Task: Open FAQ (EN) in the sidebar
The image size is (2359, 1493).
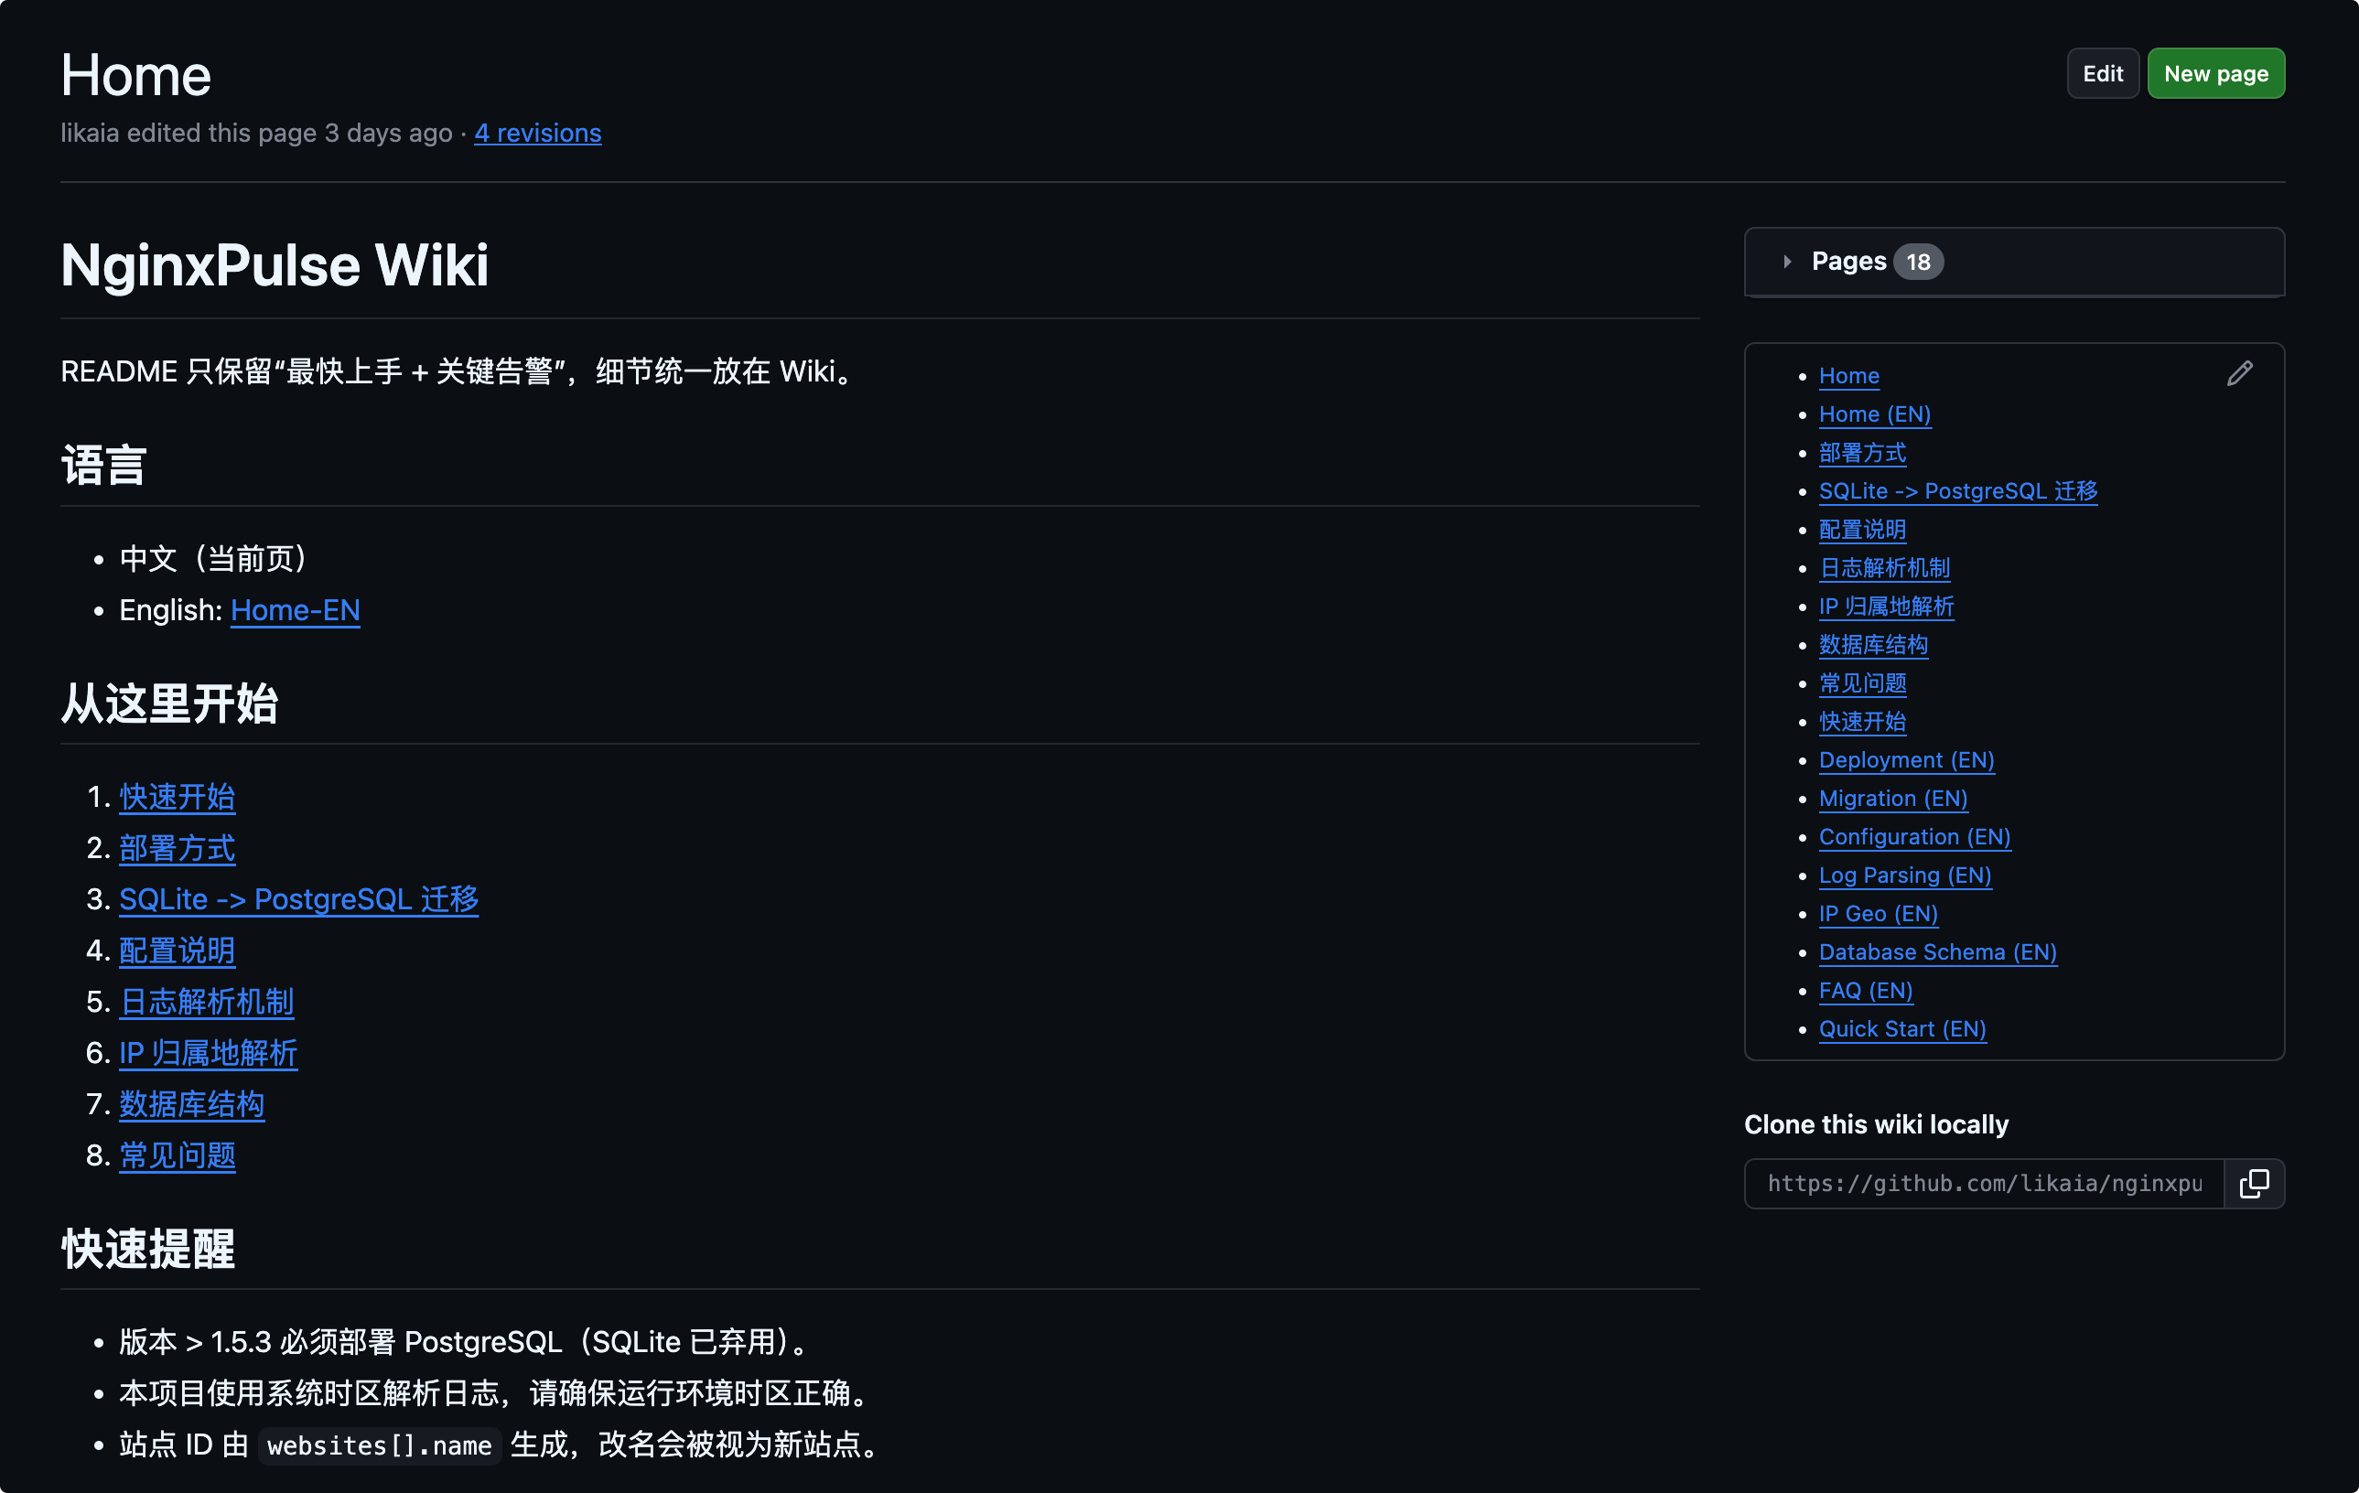Action: click(1865, 991)
